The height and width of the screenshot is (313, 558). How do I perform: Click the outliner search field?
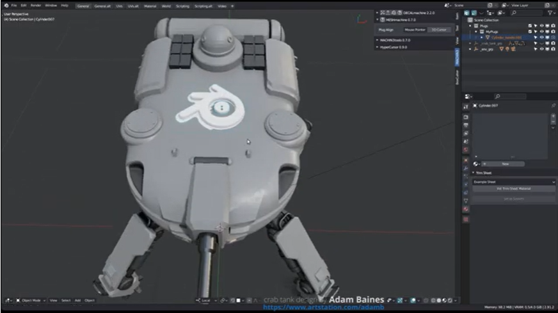(527, 13)
